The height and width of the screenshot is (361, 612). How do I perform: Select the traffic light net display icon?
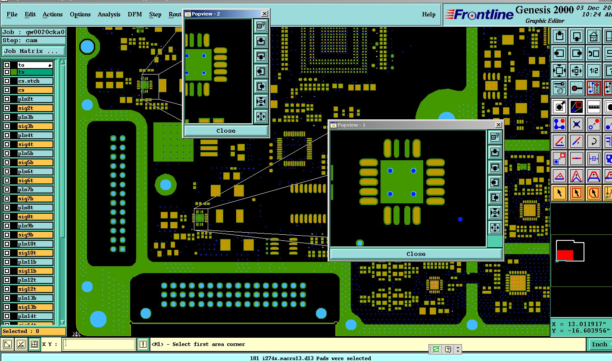[594, 88]
